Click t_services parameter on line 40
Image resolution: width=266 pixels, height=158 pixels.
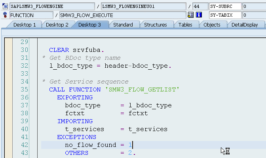[x=84, y=129]
